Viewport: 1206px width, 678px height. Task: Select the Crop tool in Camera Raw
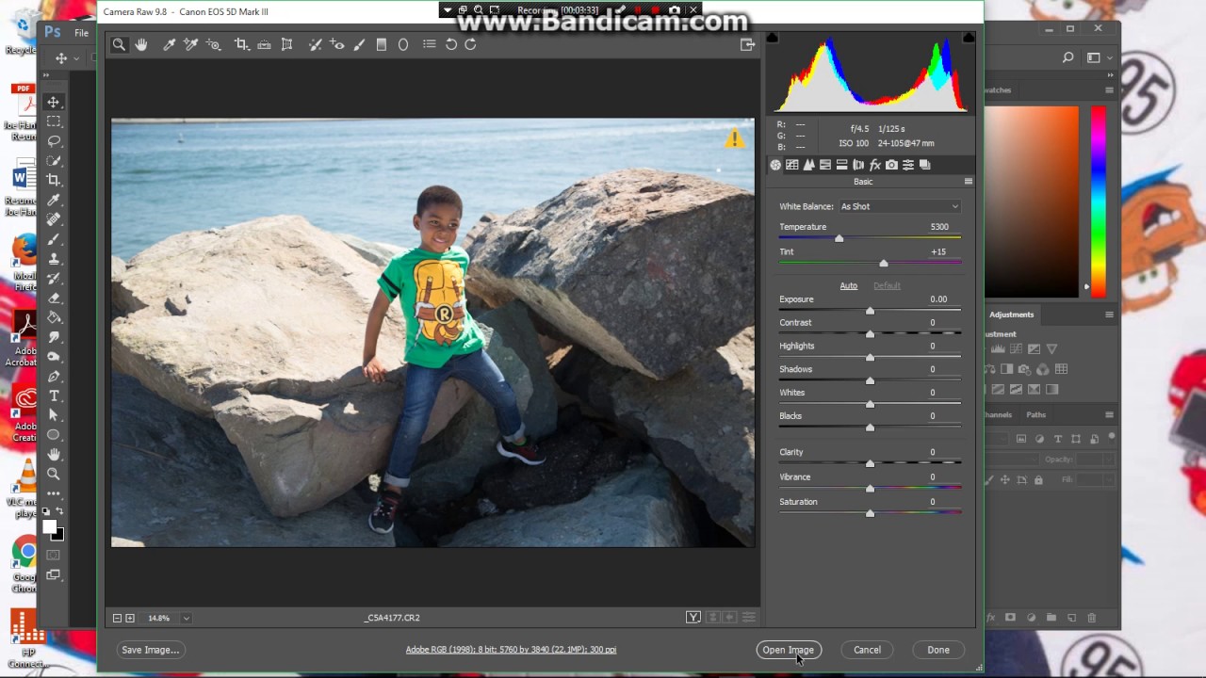[x=242, y=44]
